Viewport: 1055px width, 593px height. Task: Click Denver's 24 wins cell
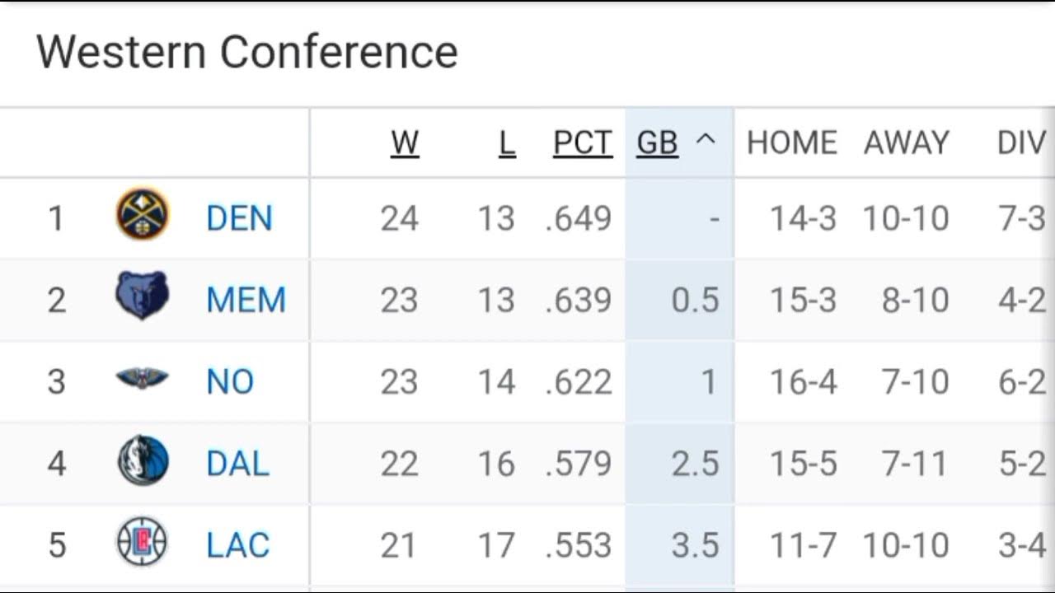(x=399, y=218)
